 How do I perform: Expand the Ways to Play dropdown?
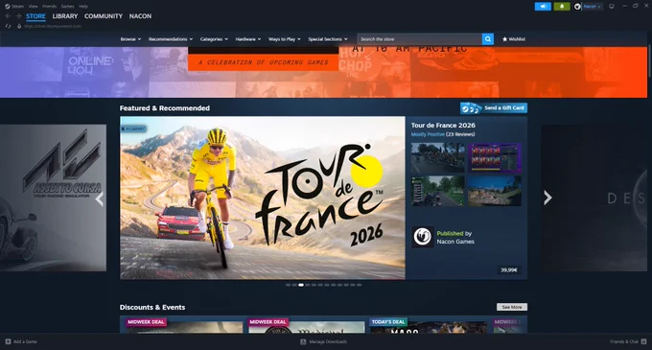pos(285,39)
